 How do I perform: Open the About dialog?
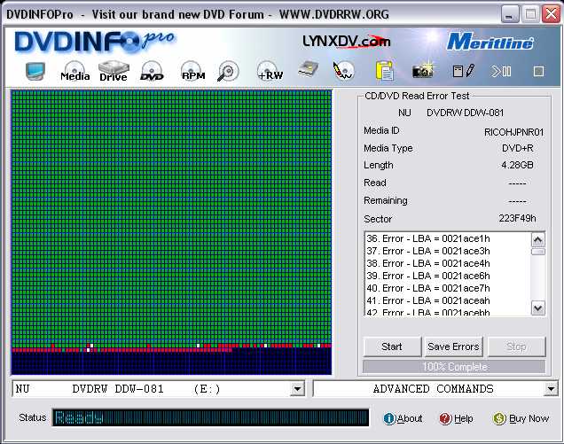403,418
